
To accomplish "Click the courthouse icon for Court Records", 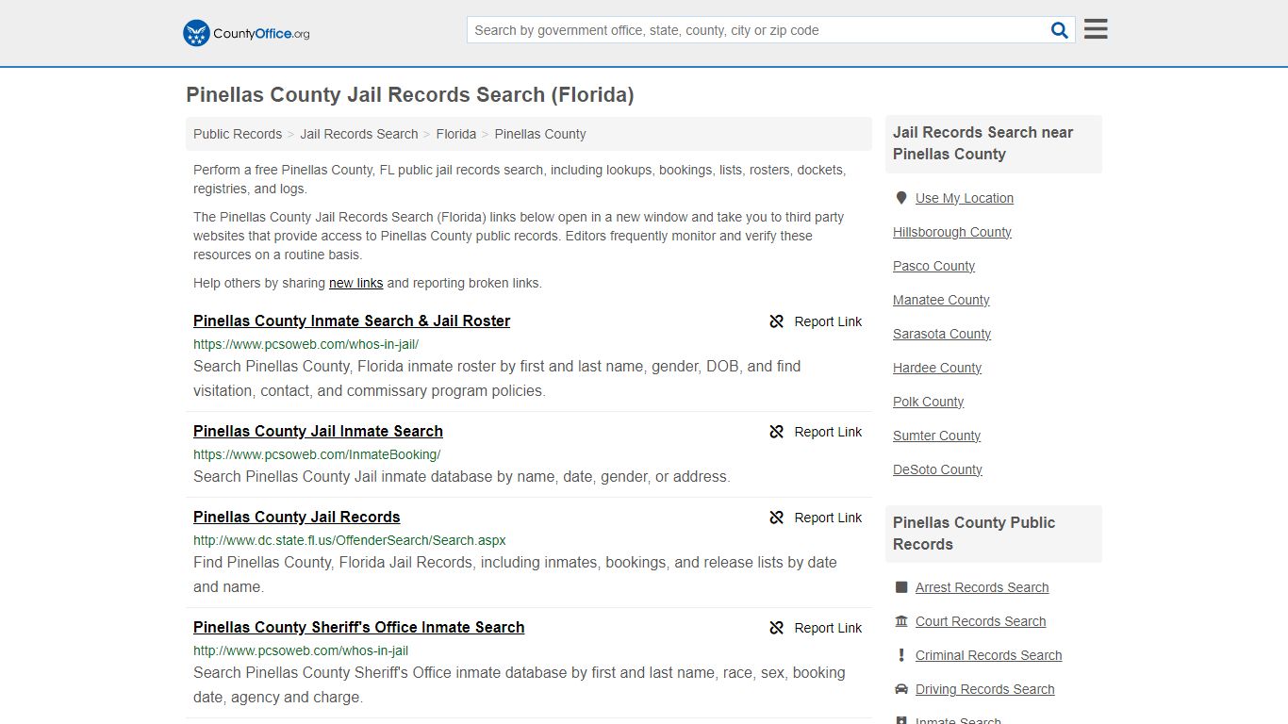I will (901, 621).
